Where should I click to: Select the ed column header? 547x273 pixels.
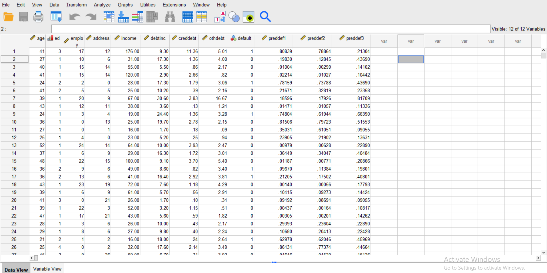[54, 41]
